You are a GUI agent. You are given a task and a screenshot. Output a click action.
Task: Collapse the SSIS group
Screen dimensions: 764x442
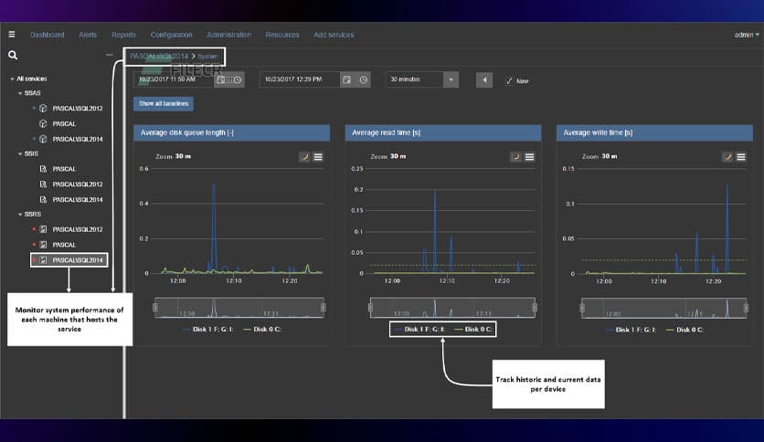(x=20, y=153)
